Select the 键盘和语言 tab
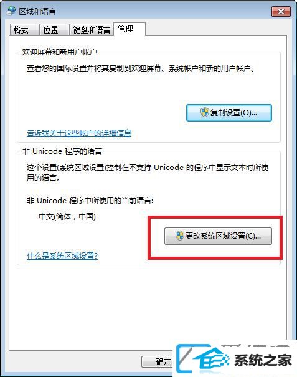The height and width of the screenshot is (377, 297). [92, 30]
